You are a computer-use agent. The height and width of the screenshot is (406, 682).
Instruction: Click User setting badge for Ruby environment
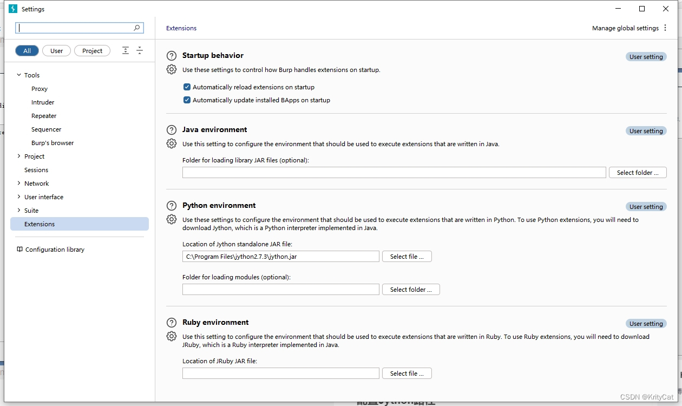click(x=646, y=324)
